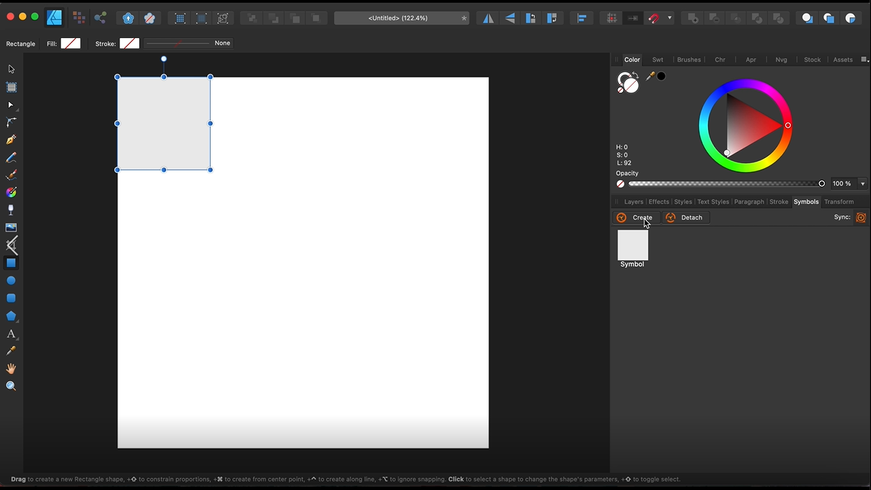
Task: Open Color panel options menu
Action: (865, 60)
